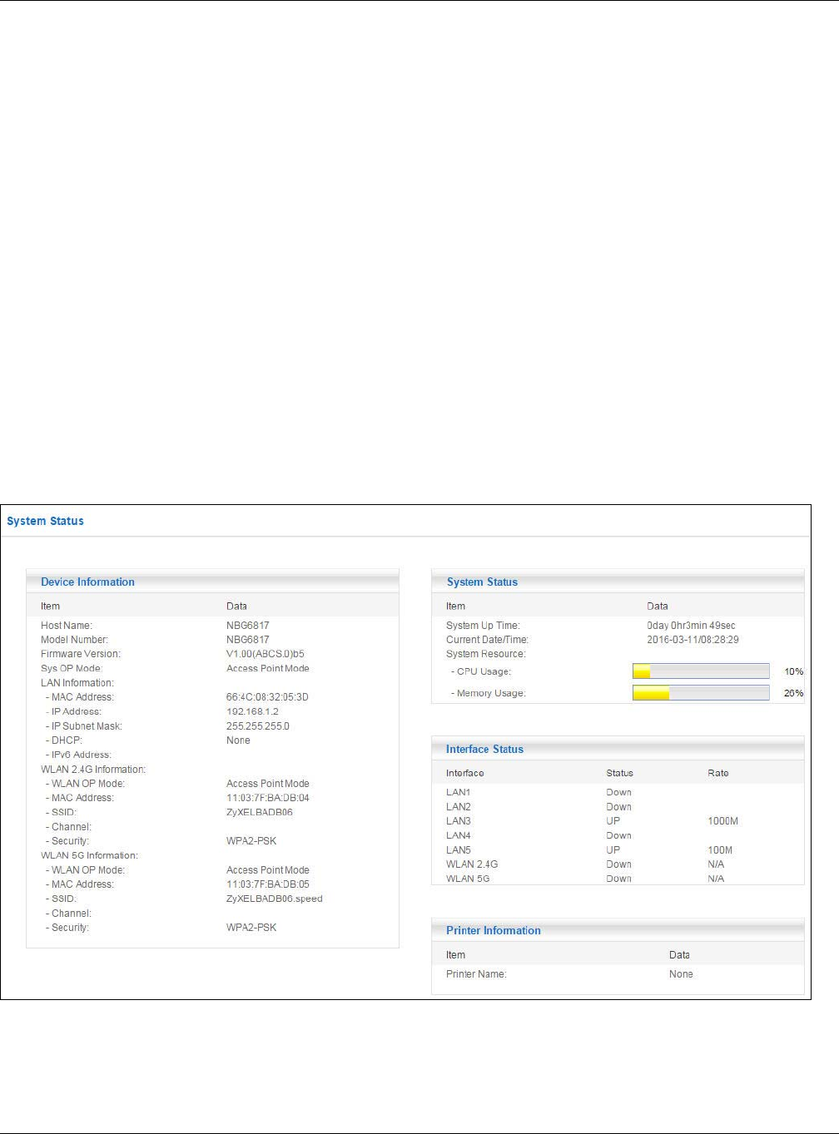Click the CPU Usage progress bar
This screenshot has height=1134, width=839.
701,671
